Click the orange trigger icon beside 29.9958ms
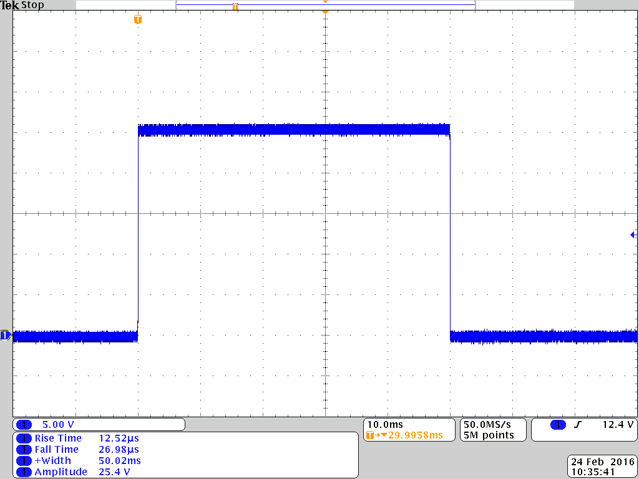This screenshot has width=639, height=479. click(370, 435)
